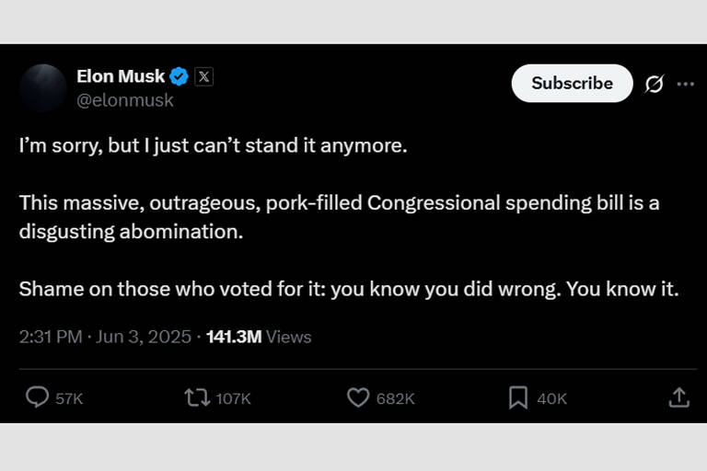
Task: Repost the tweet using the arrows icon
Action: (196, 397)
